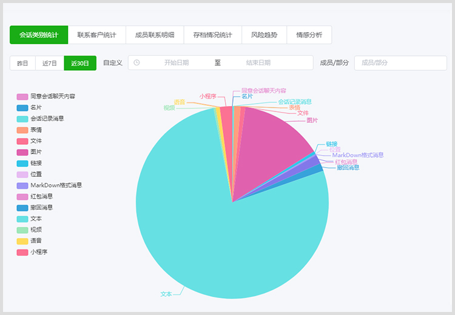Go to the 风险趋势 tab
This screenshot has height=315, width=455.
264,35
